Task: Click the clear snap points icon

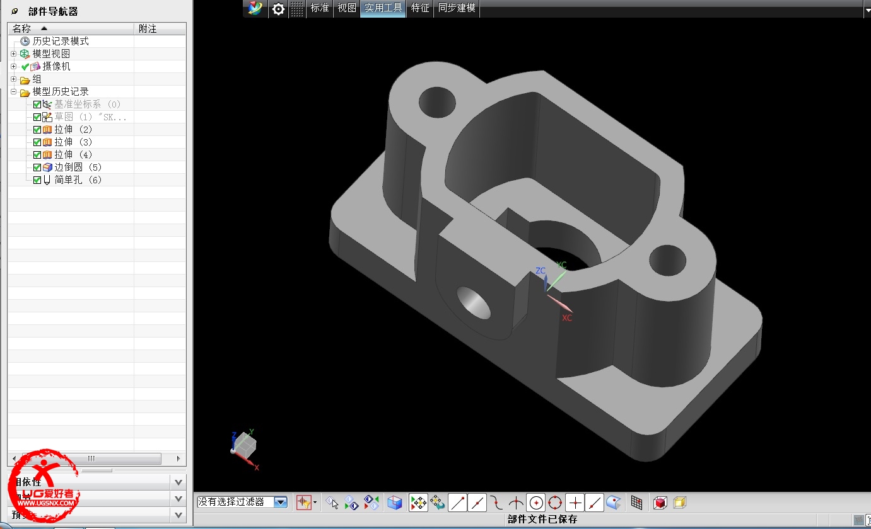Action: pyautogui.click(x=437, y=503)
